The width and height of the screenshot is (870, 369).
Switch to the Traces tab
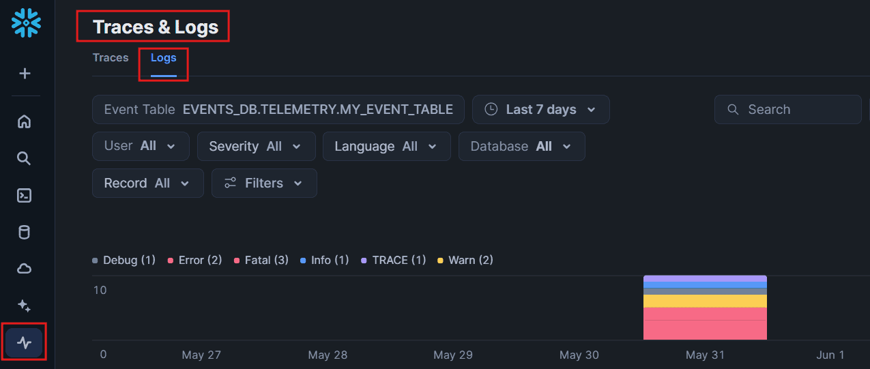pos(111,58)
